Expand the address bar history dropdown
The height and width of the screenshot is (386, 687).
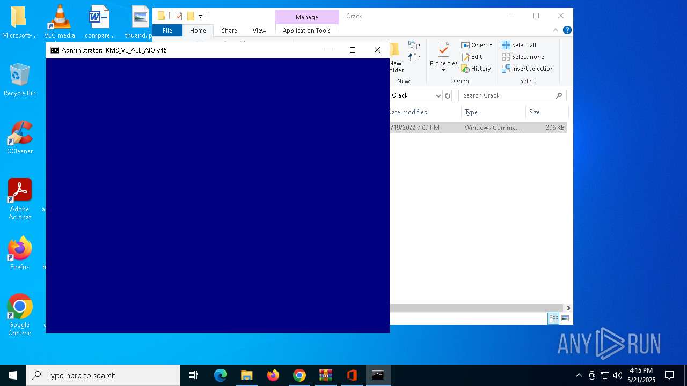(x=438, y=95)
